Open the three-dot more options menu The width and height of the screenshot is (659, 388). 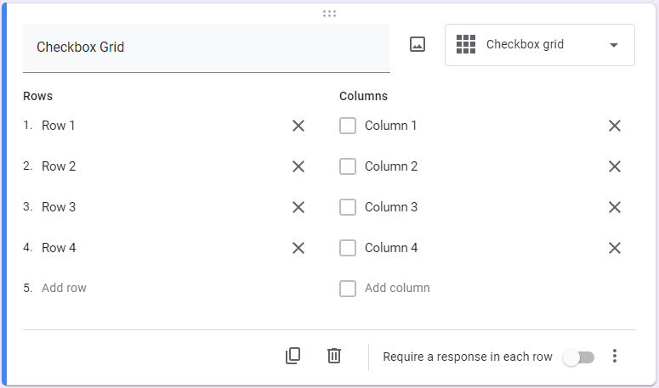point(615,357)
